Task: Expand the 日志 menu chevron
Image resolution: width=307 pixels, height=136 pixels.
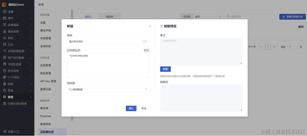Action: tap(31, 45)
